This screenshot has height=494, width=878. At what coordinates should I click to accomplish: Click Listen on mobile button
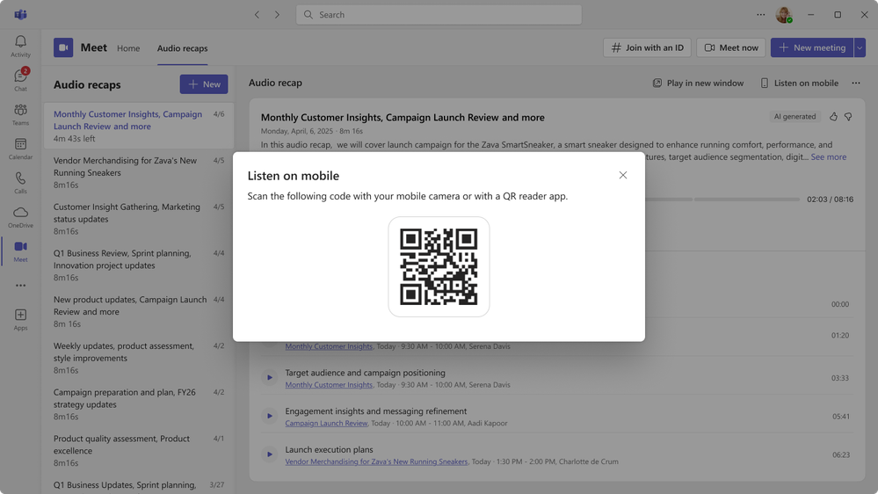click(799, 83)
